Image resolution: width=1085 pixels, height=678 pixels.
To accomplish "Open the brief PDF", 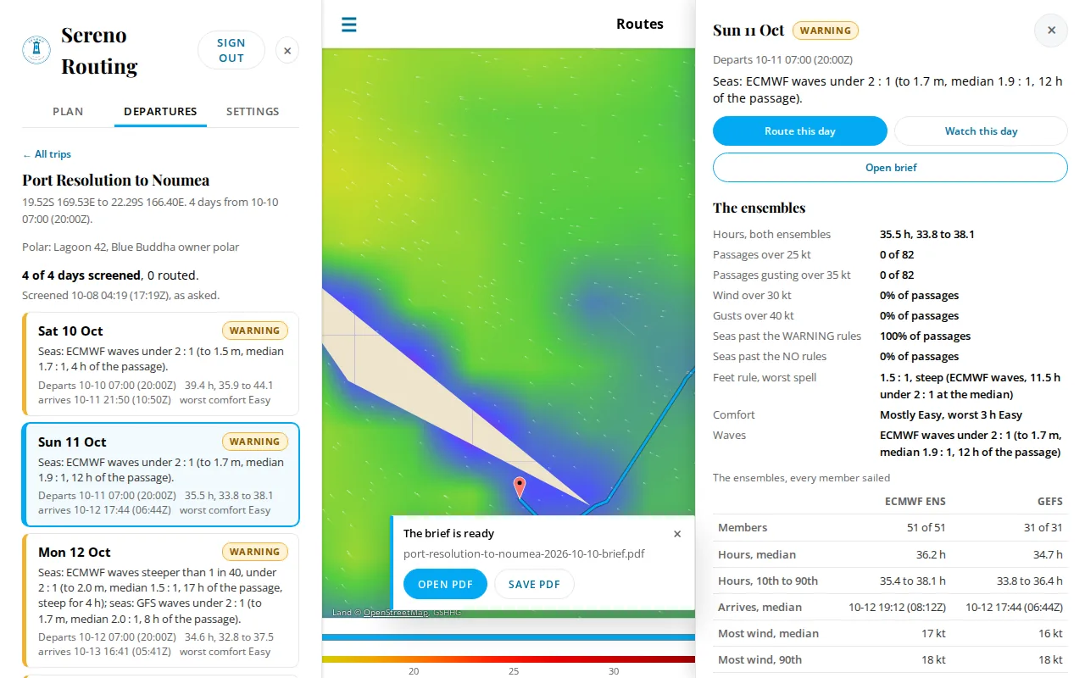I will 445,585.
